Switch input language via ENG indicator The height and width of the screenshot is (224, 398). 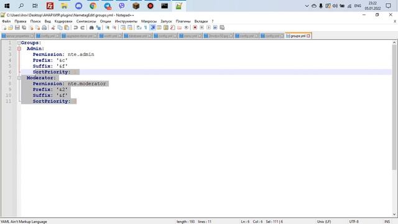[x=358, y=6]
